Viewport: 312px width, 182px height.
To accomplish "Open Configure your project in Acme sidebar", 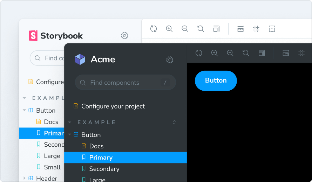I will tap(113, 106).
